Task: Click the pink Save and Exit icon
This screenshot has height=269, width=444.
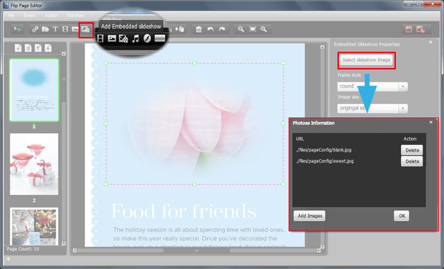Action: pos(420,29)
